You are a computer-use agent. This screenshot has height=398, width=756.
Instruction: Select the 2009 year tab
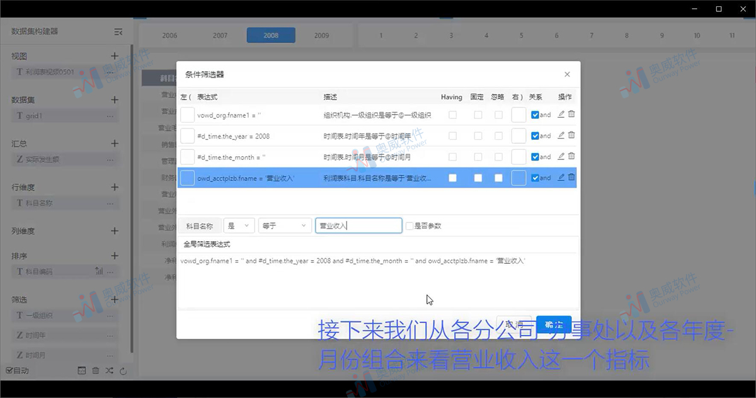[x=321, y=35]
